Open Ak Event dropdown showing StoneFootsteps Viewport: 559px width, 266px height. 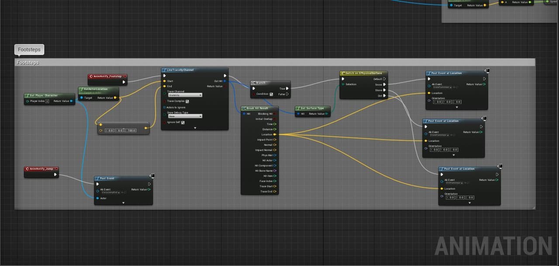click(438, 135)
